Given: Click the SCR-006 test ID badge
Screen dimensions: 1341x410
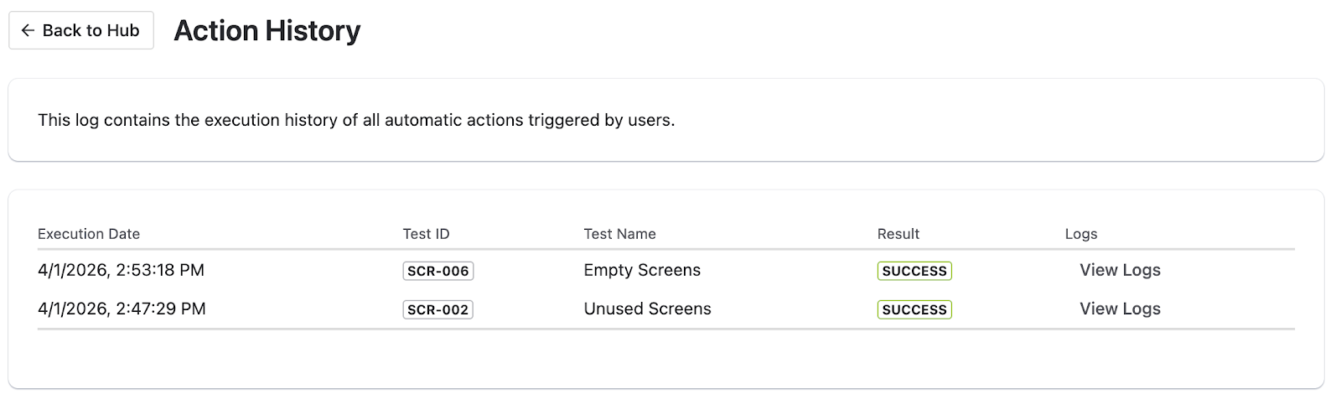Looking at the screenshot, I should click(x=438, y=271).
